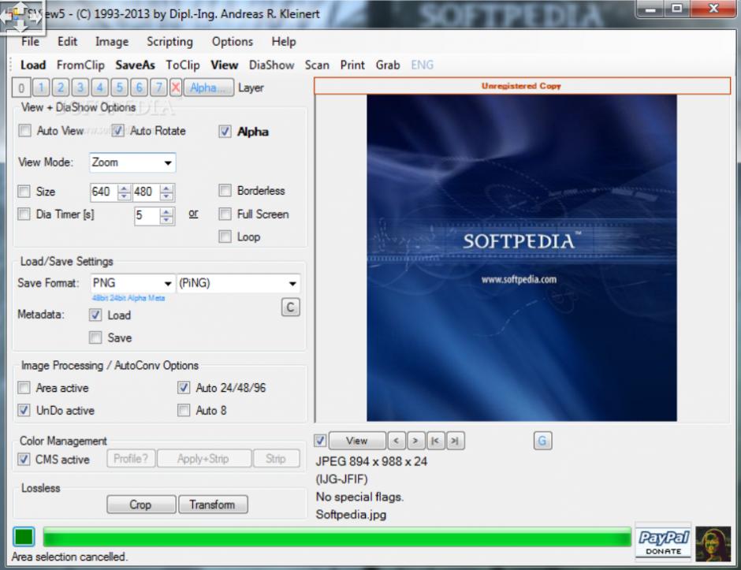
Task: Toggle Metadata Load checkbox
Action: coord(95,315)
